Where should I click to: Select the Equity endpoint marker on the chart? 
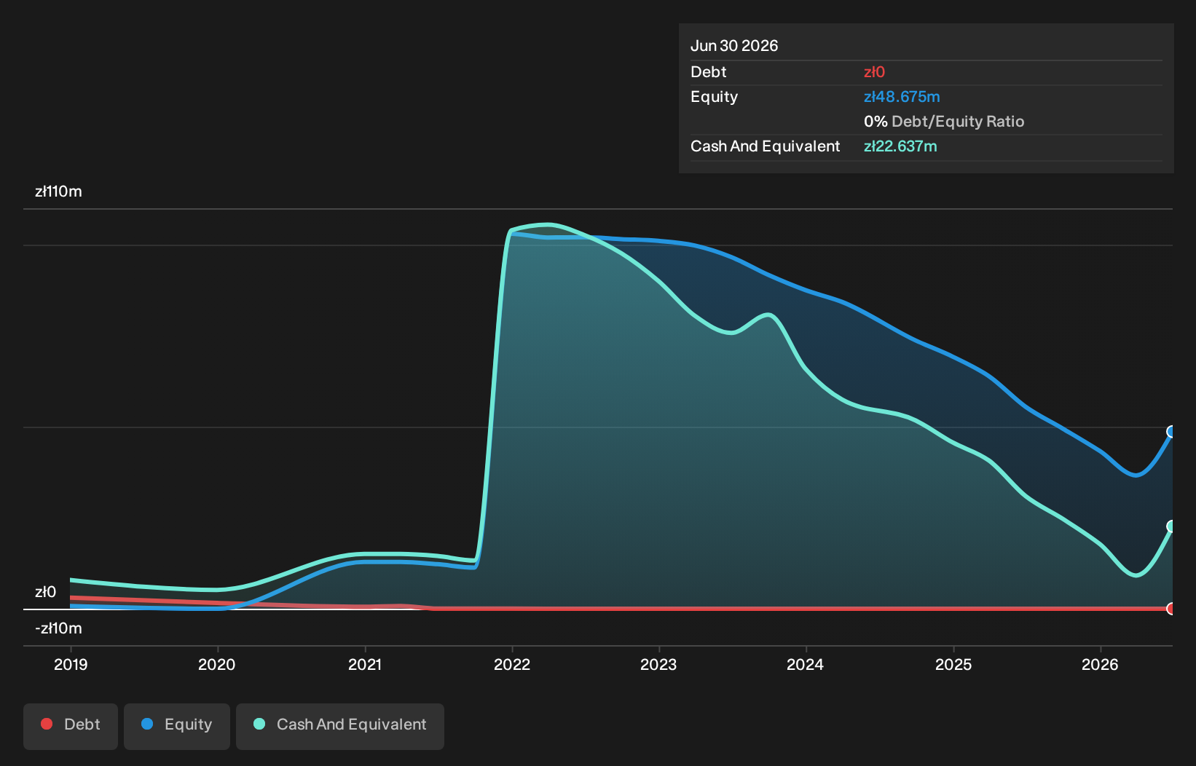(x=1171, y=432)
